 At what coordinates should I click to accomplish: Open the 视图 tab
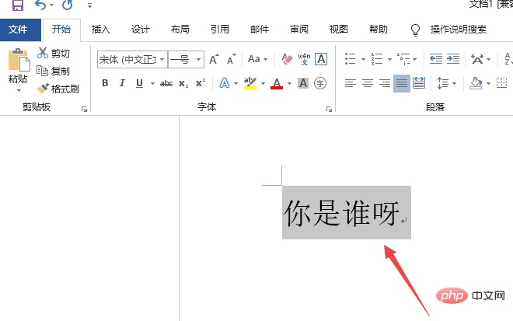click(339, 30)
